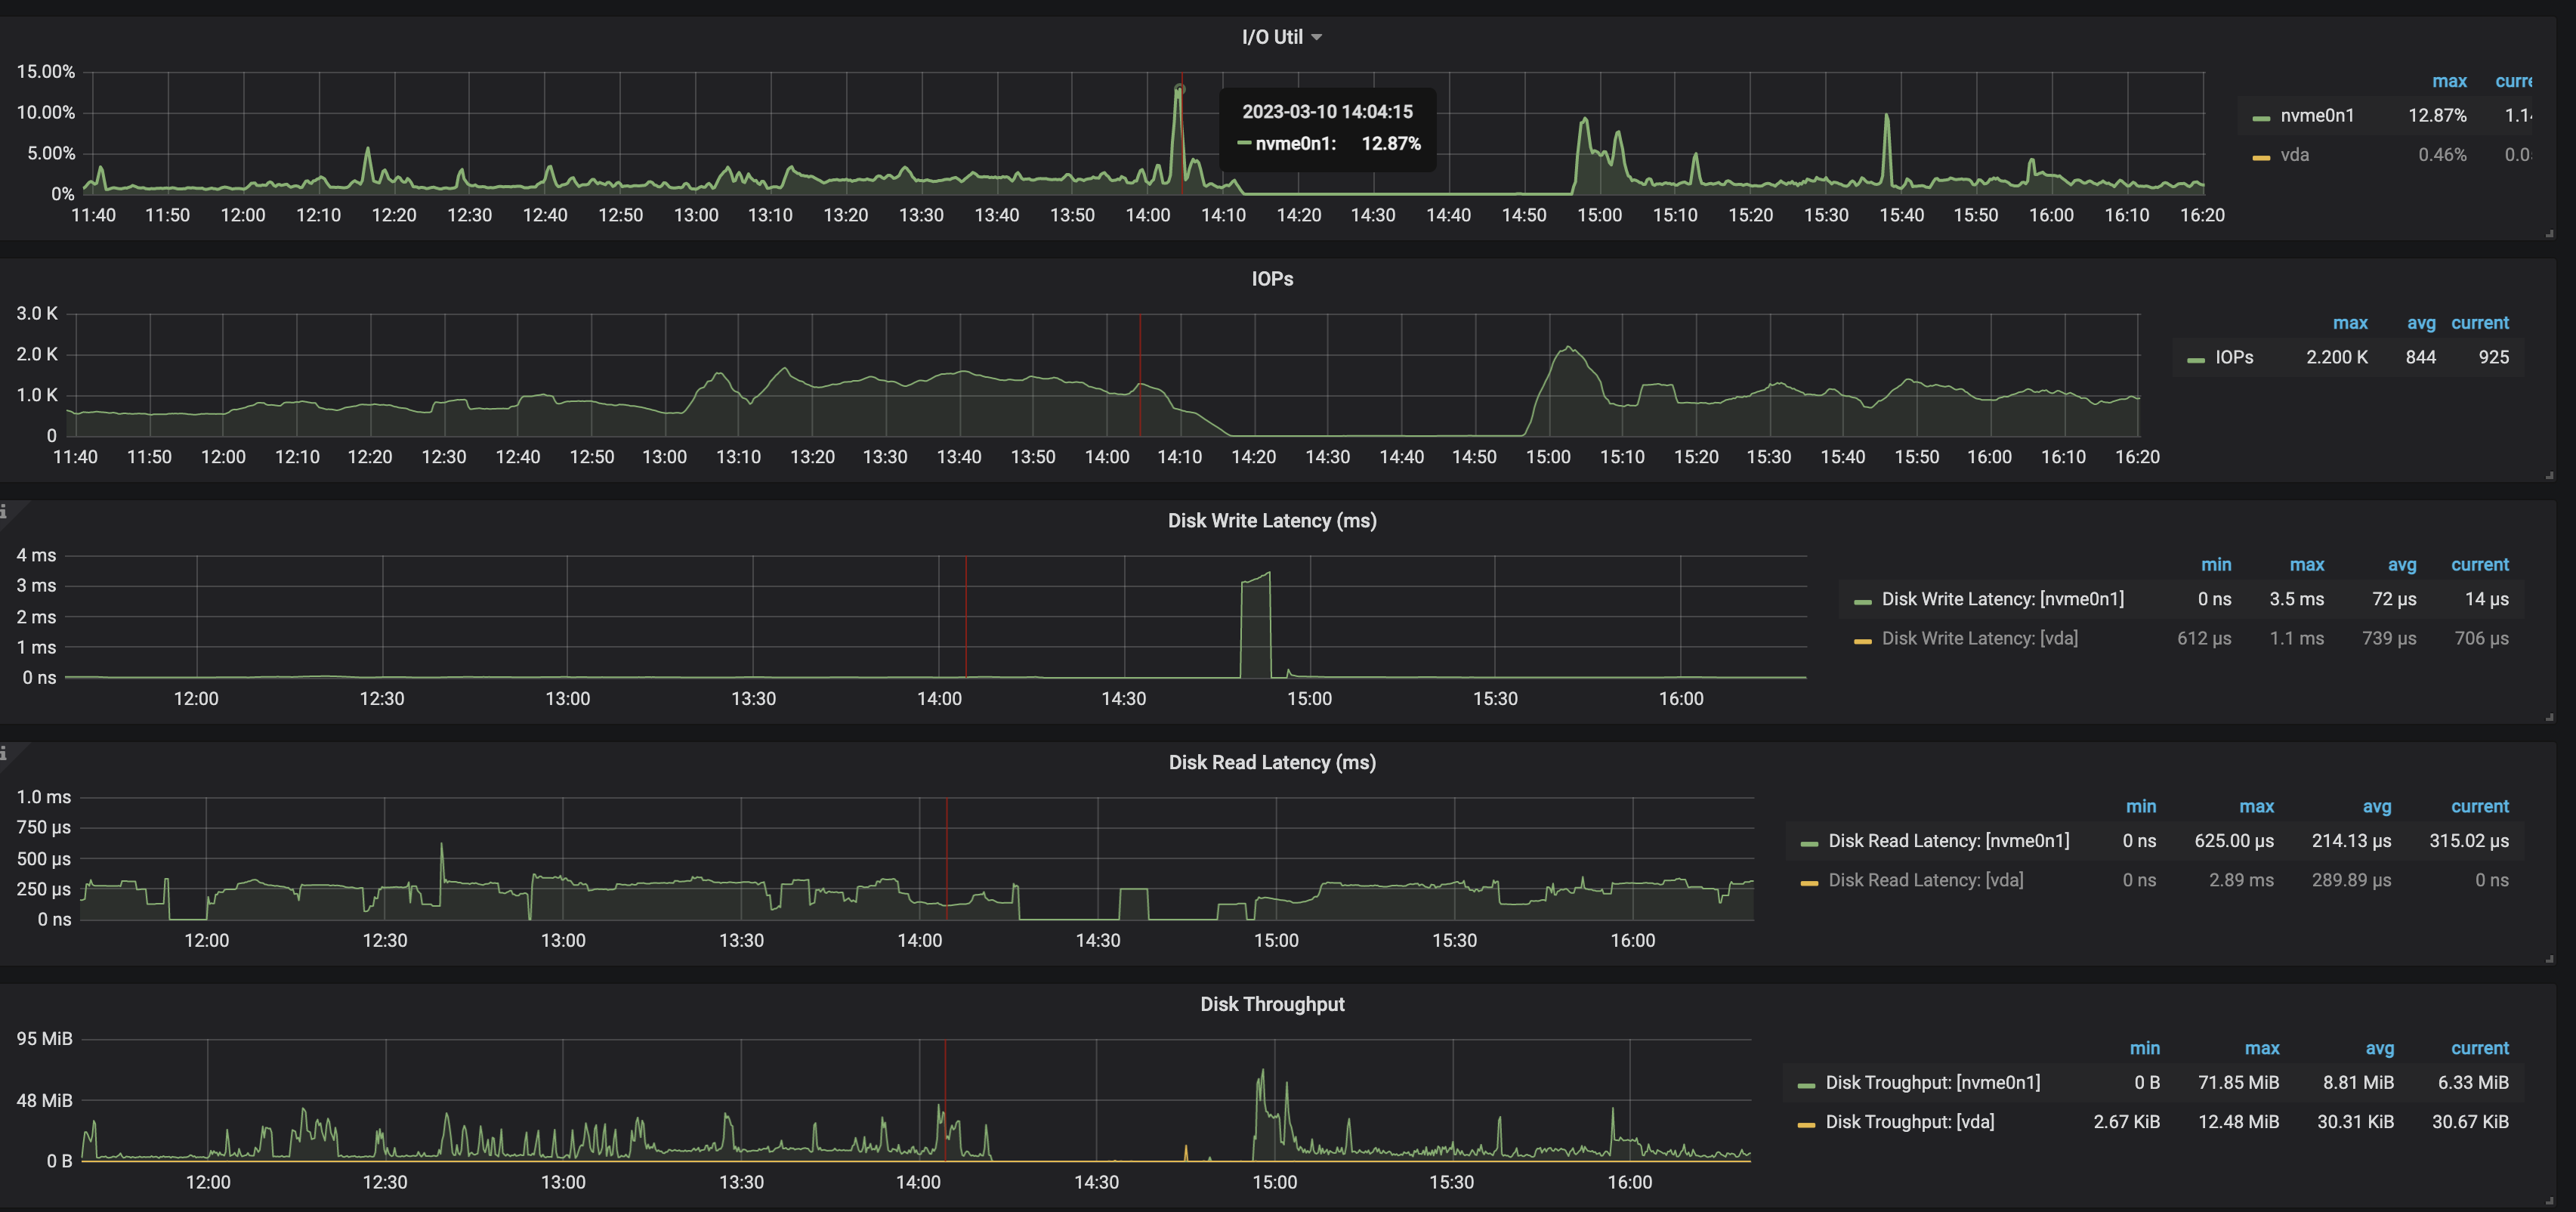Open the Disk Throughput panel title menu
The image size is (2576, 1212).
point(1272,1004)
